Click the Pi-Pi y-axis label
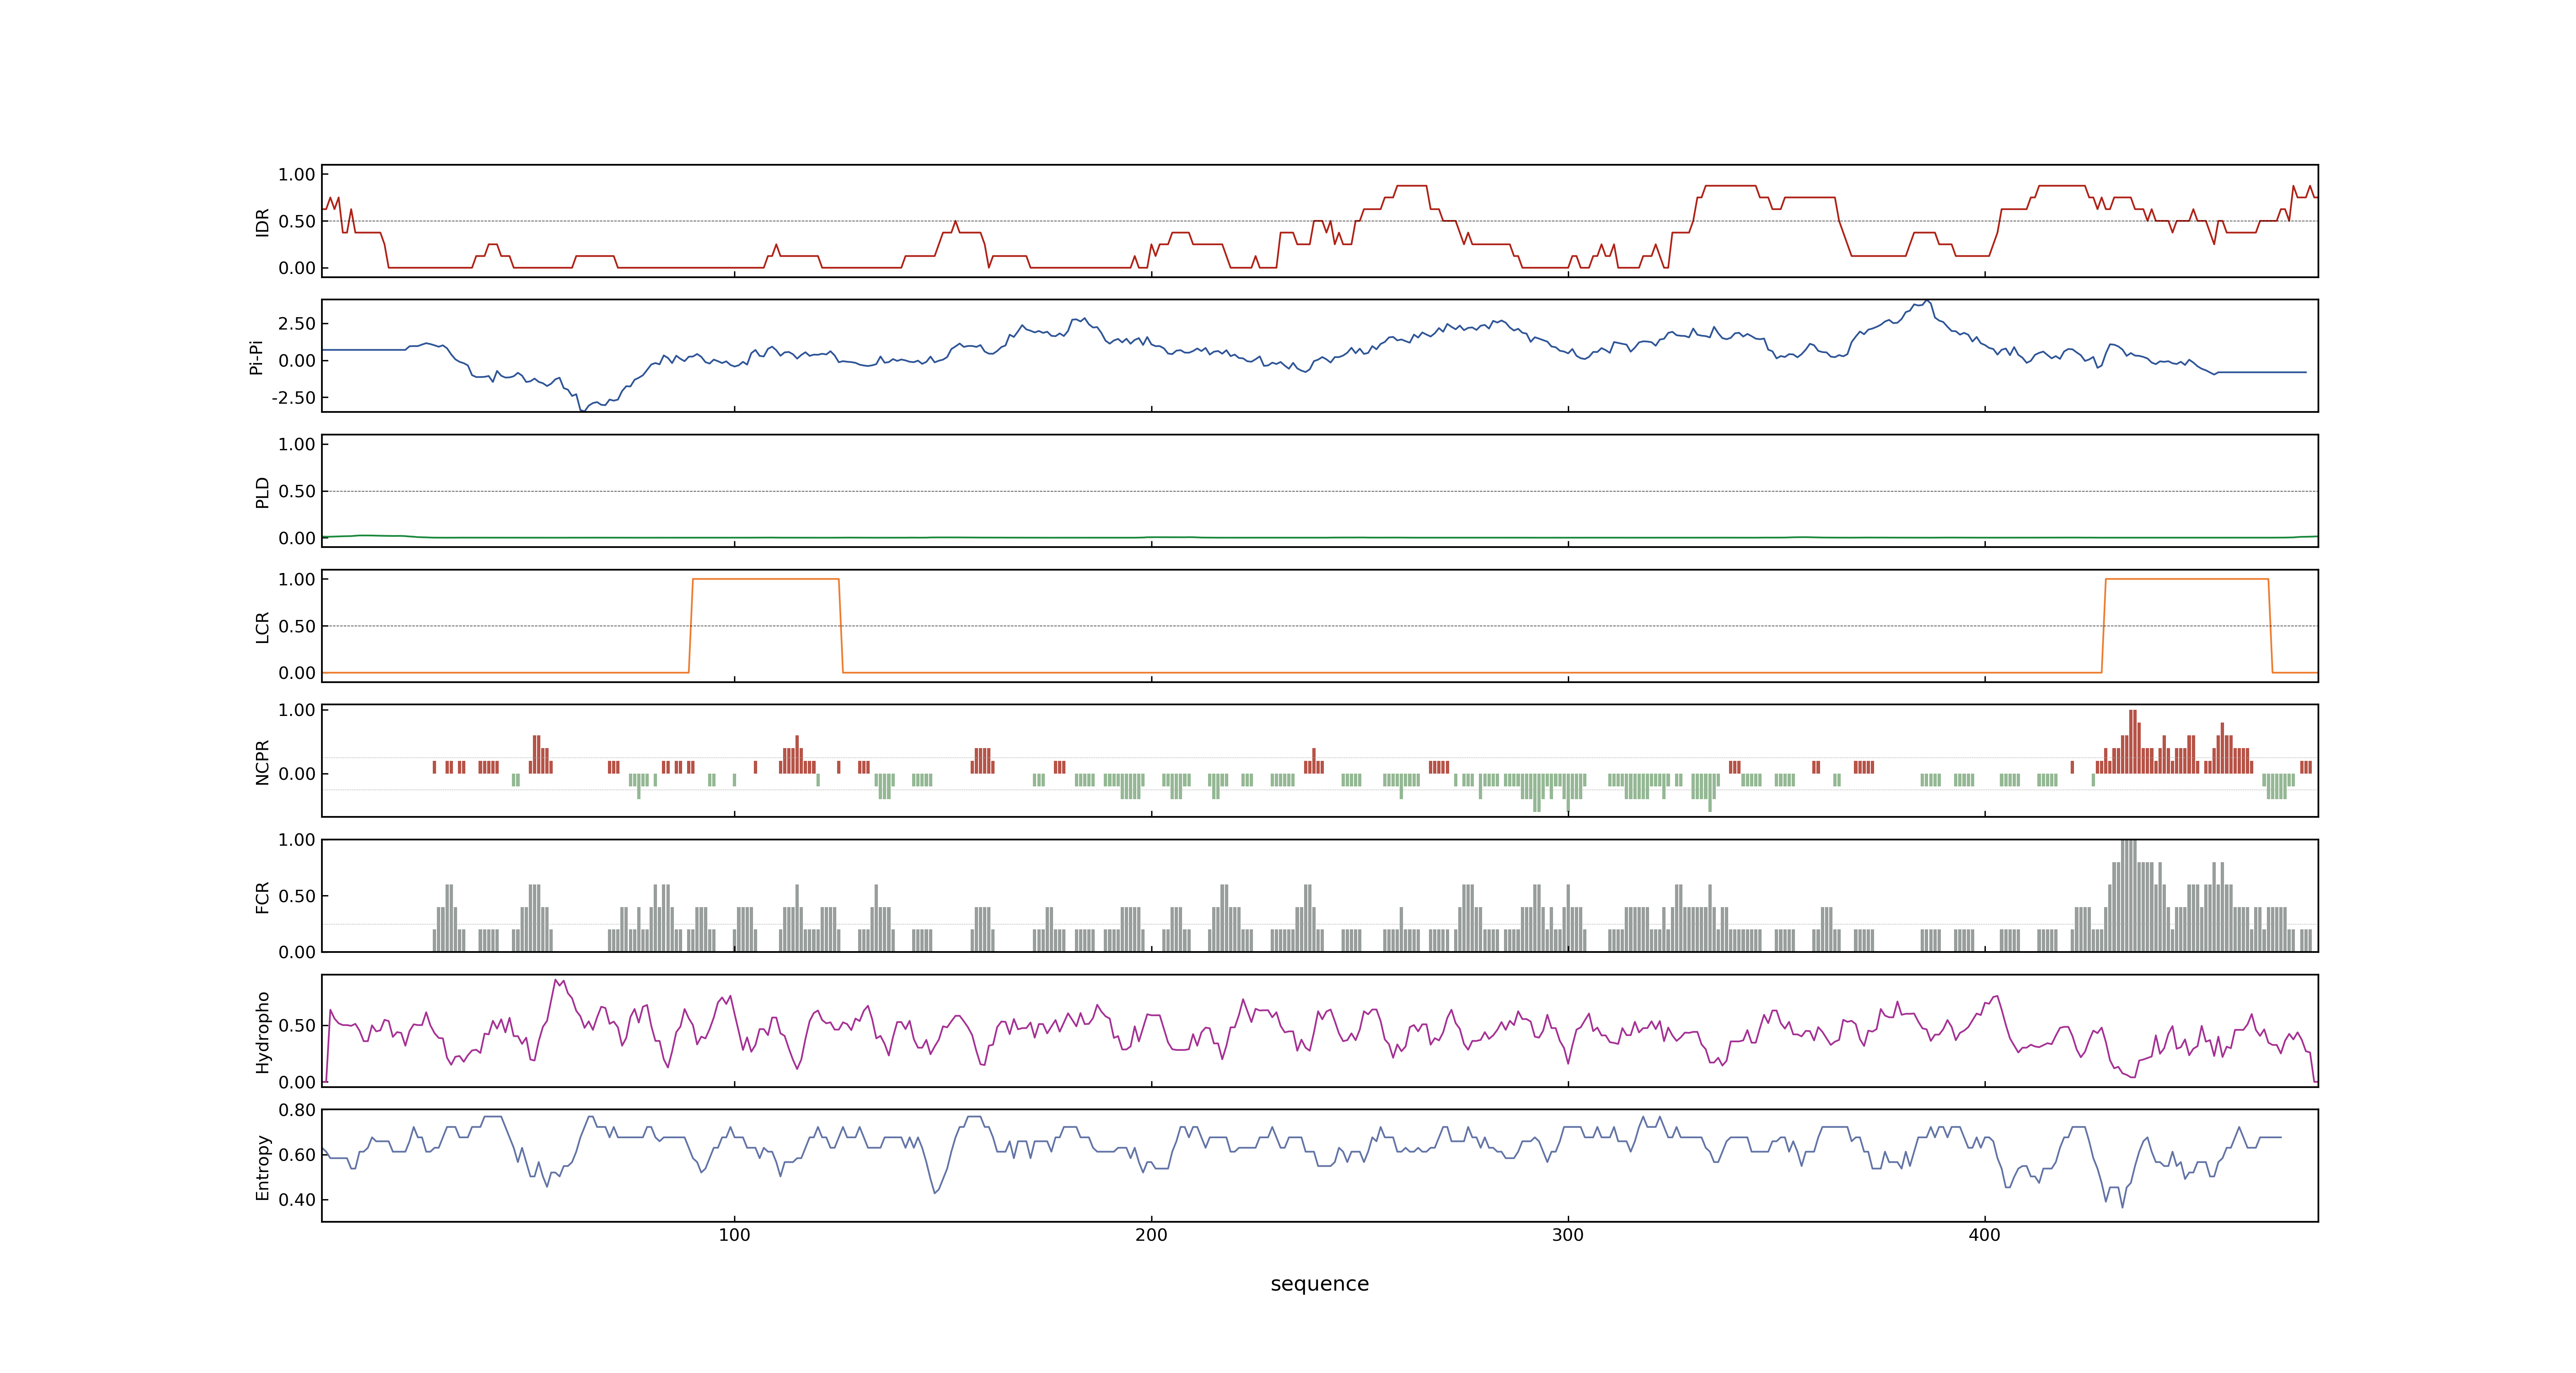This screenshot has height=1373, width=2576. click(256, 357)
